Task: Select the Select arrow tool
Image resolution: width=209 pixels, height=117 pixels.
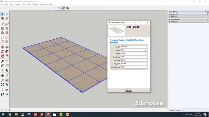Action: (2, 14)
